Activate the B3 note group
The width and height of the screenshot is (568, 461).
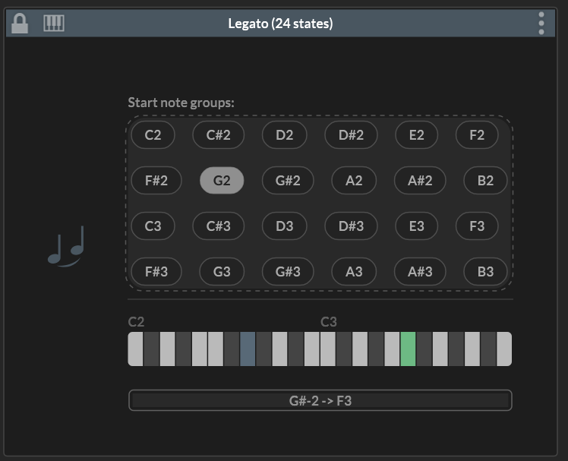point(485,272)
